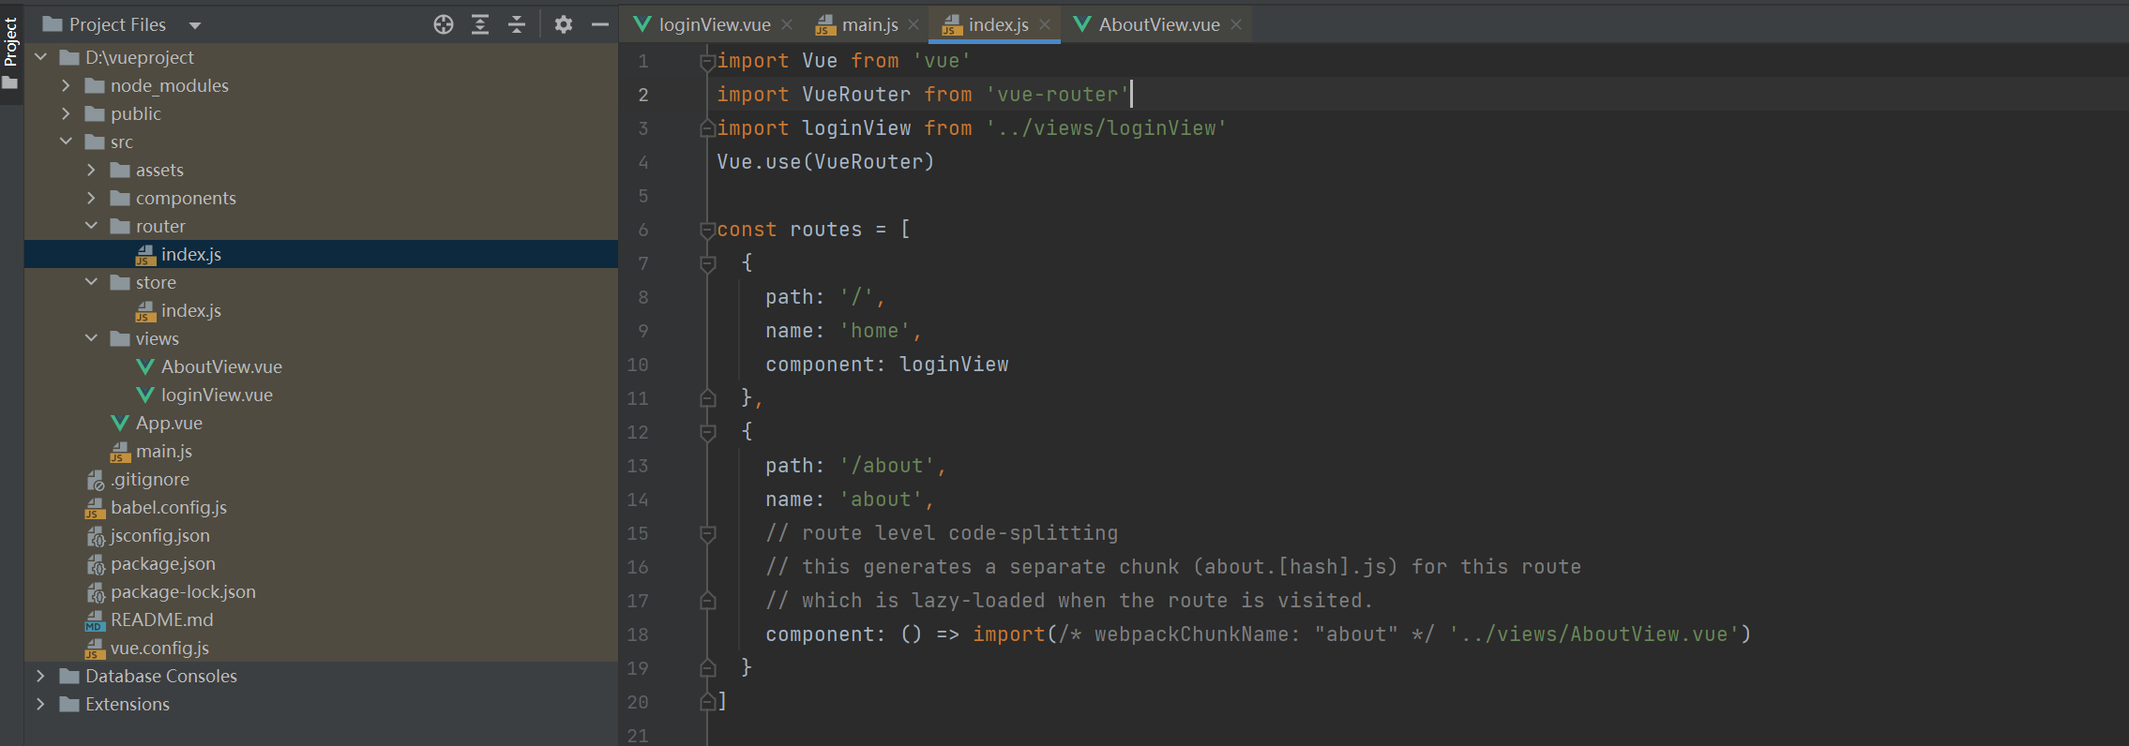The height and width of the screenshot is (746, 2129).
Task: Select App.vue in the project tree
Action: 321,423
